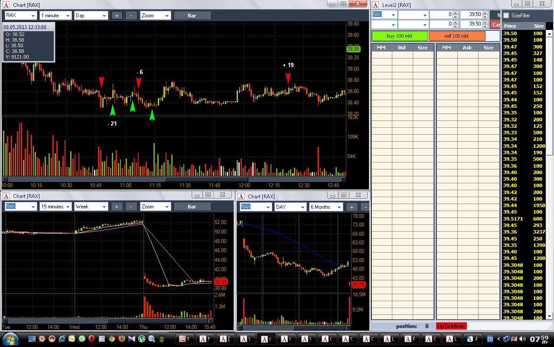Click the Bid column header in Level2
554x347 pixels.
(402, 48)
